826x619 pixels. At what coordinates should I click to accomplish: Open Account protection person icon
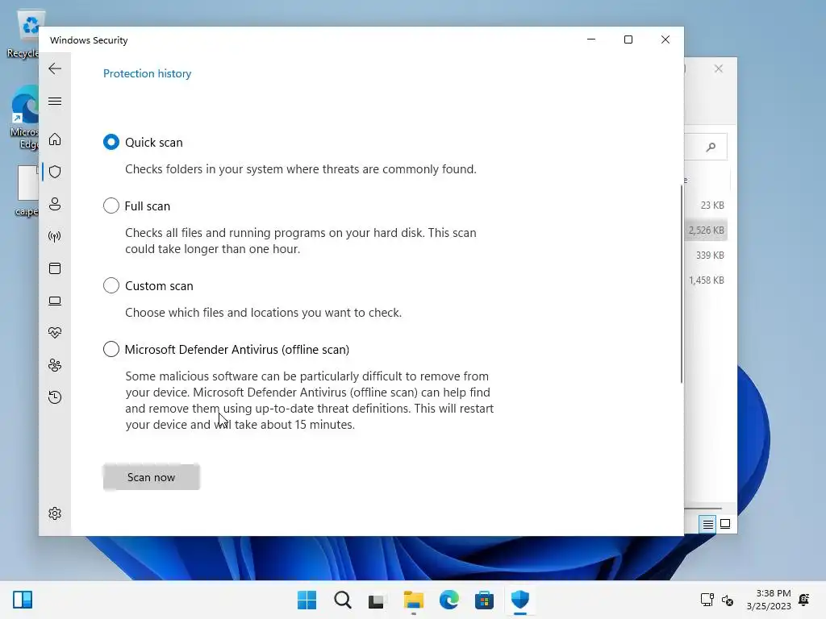pos(55,204)
